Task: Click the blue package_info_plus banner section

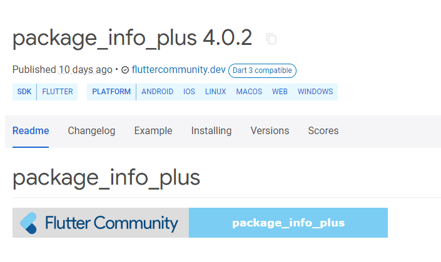Action: (288, 223)
